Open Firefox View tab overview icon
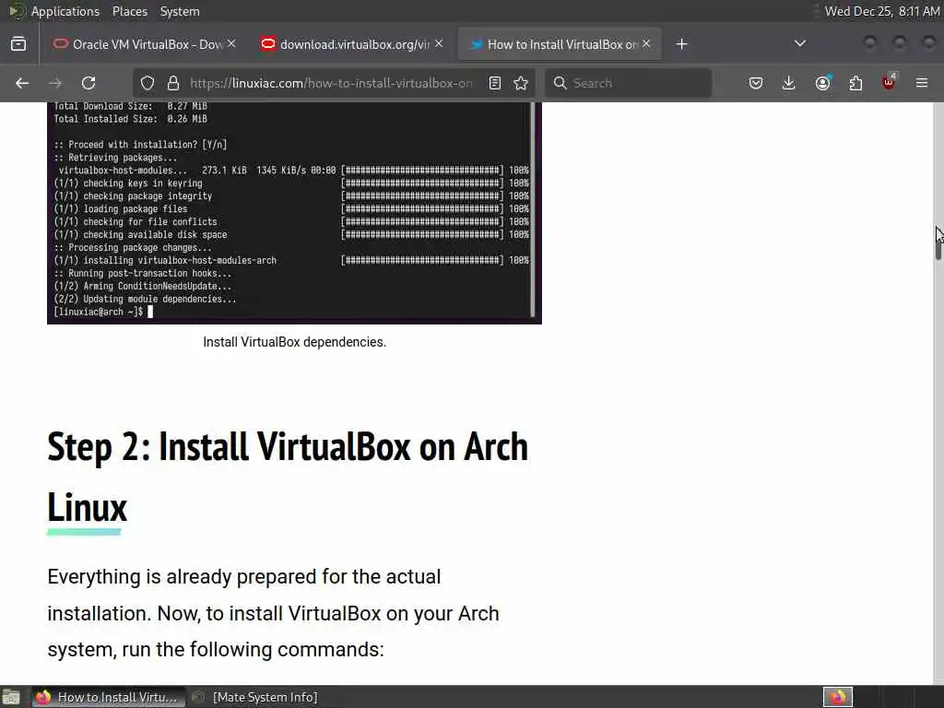944x708 pixels. (18, 44)
